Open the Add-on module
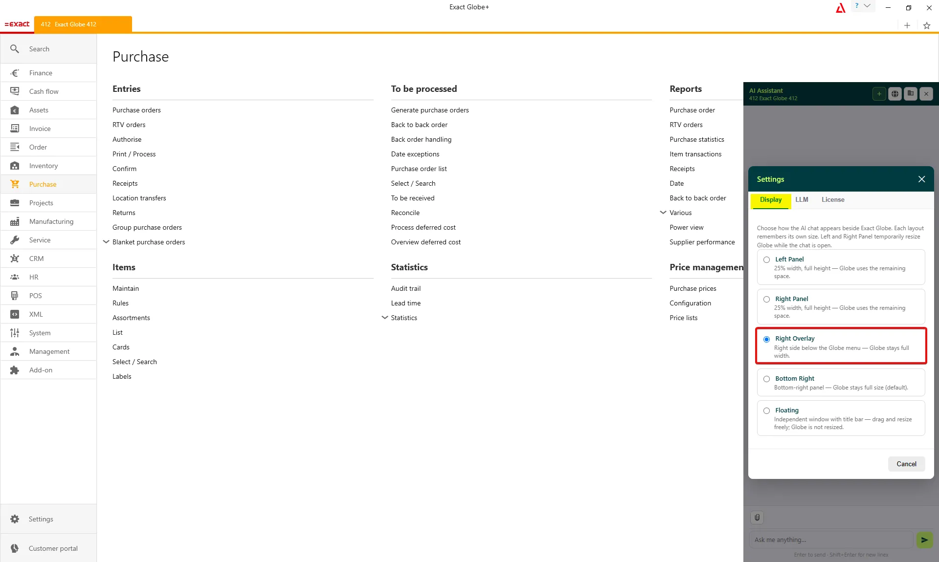 click(x=48, y=370)
